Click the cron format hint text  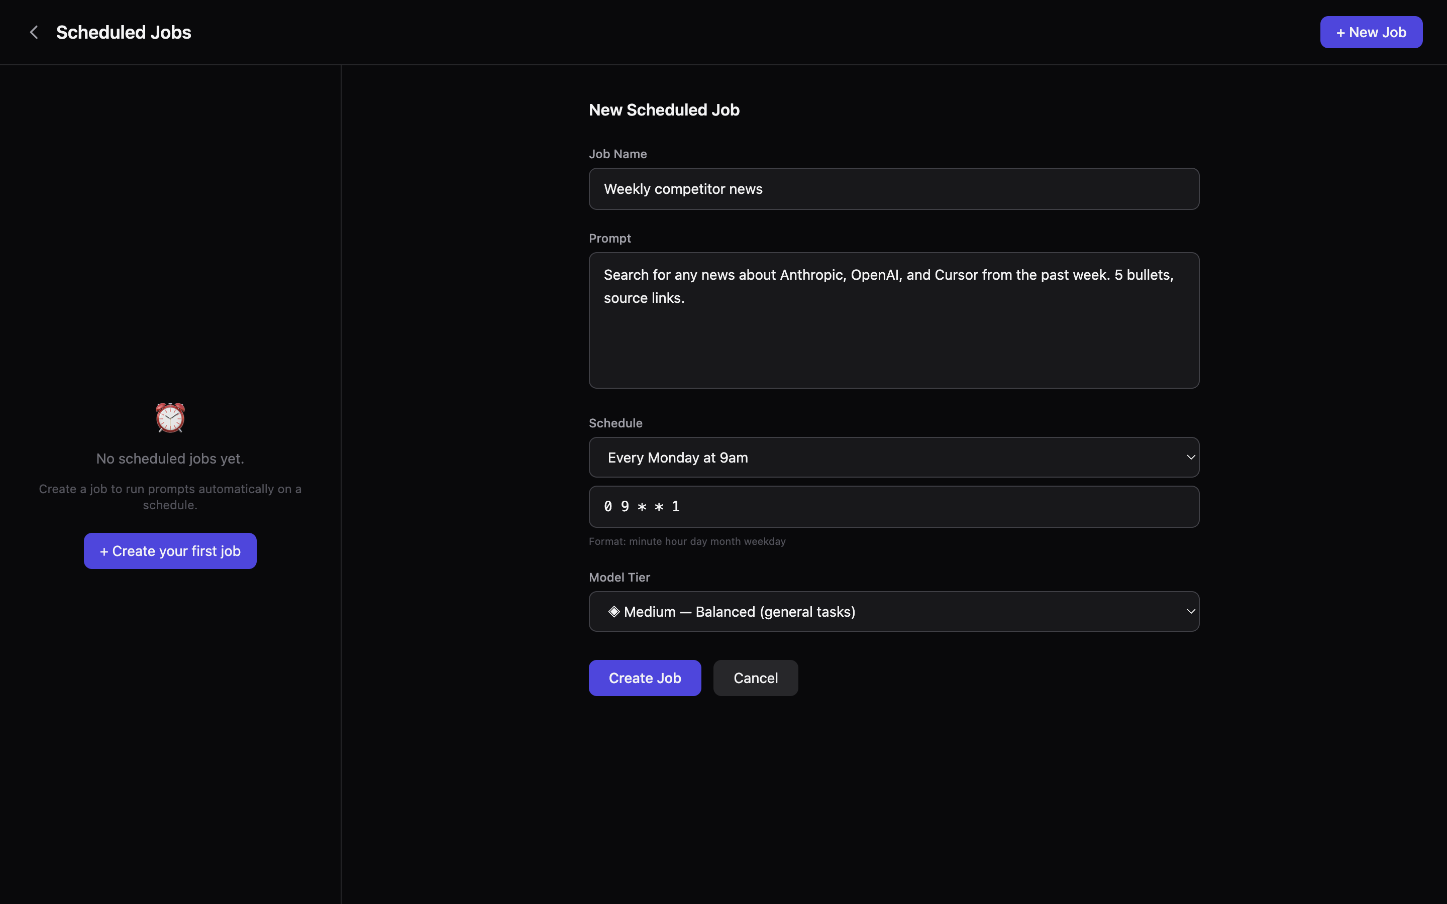(x=687, y=541)
